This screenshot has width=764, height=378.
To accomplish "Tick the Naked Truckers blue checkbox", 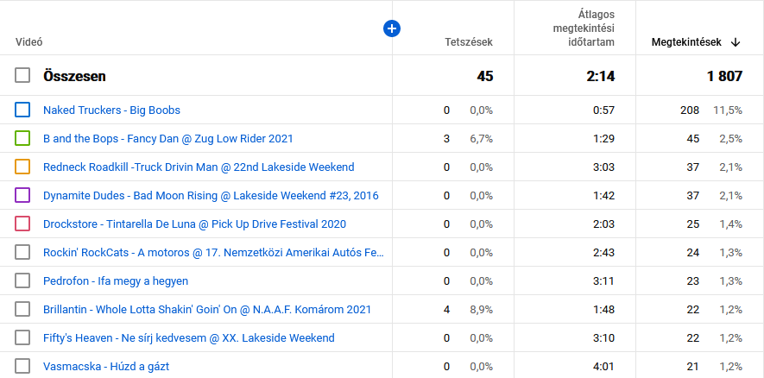I will click(22, 110).
